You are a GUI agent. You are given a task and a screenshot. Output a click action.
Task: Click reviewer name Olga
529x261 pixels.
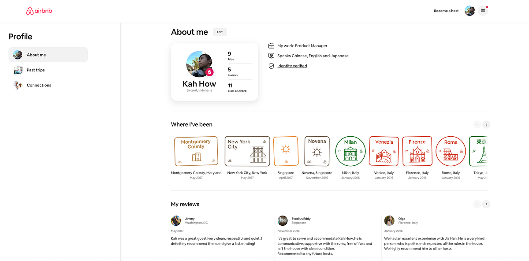coord(402,219)
